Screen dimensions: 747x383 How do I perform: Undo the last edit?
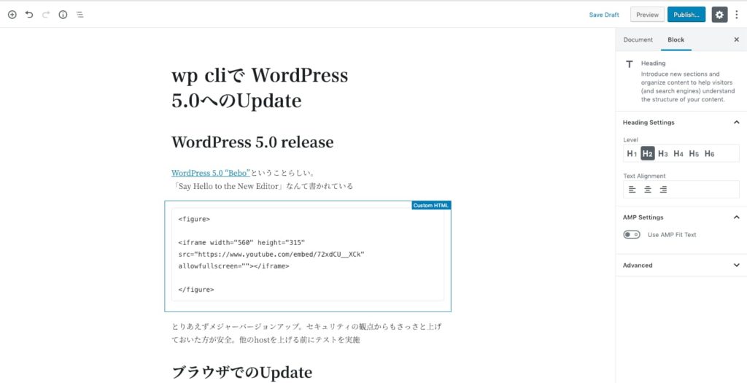(29, 15)
